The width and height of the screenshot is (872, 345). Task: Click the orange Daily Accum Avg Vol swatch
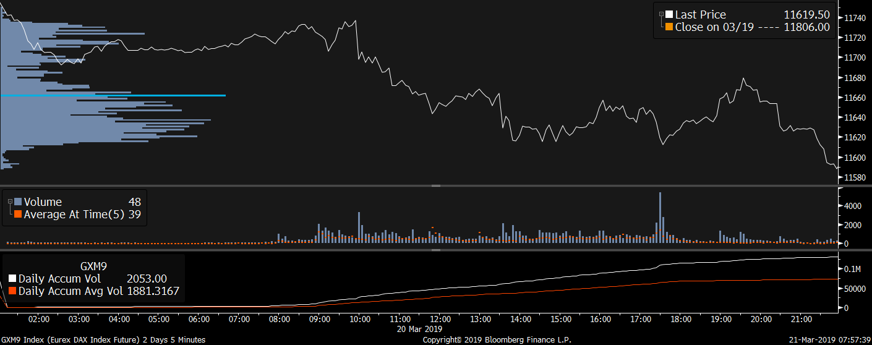pos(13,291)
